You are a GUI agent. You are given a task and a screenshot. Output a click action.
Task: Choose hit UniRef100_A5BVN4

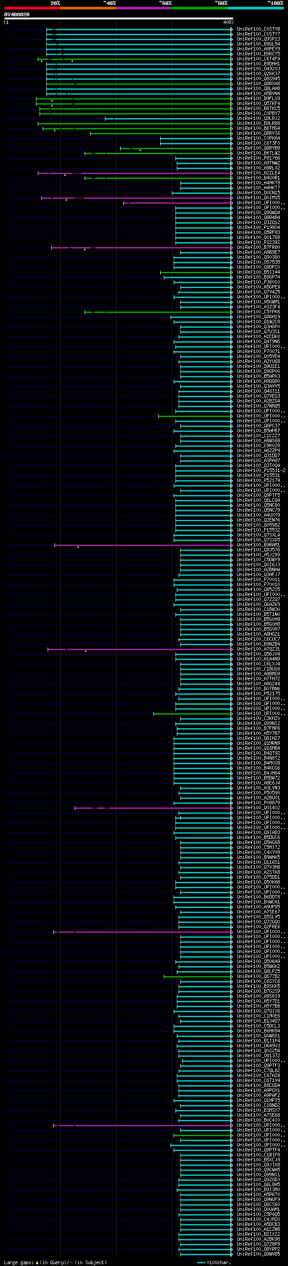click(258, 94)
